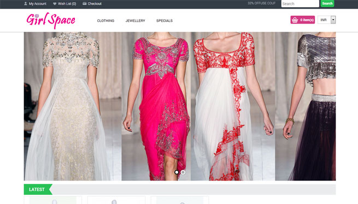Click the My Account person icon
The width and height of the screenshot is (358, 204).
point(26,4)
